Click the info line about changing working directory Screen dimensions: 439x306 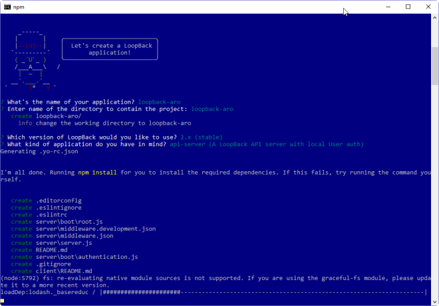pyautogui.click(x=104, y=123)
